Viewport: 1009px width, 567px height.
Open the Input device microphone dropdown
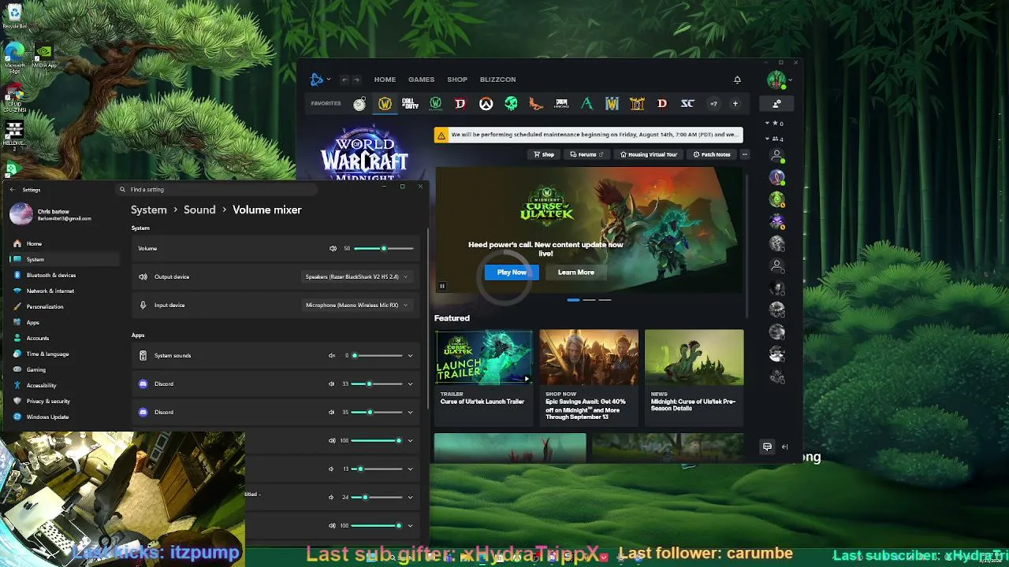(x=356, y=305)
